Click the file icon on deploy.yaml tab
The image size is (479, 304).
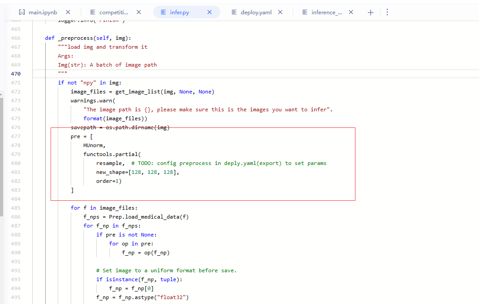point(234,12)
